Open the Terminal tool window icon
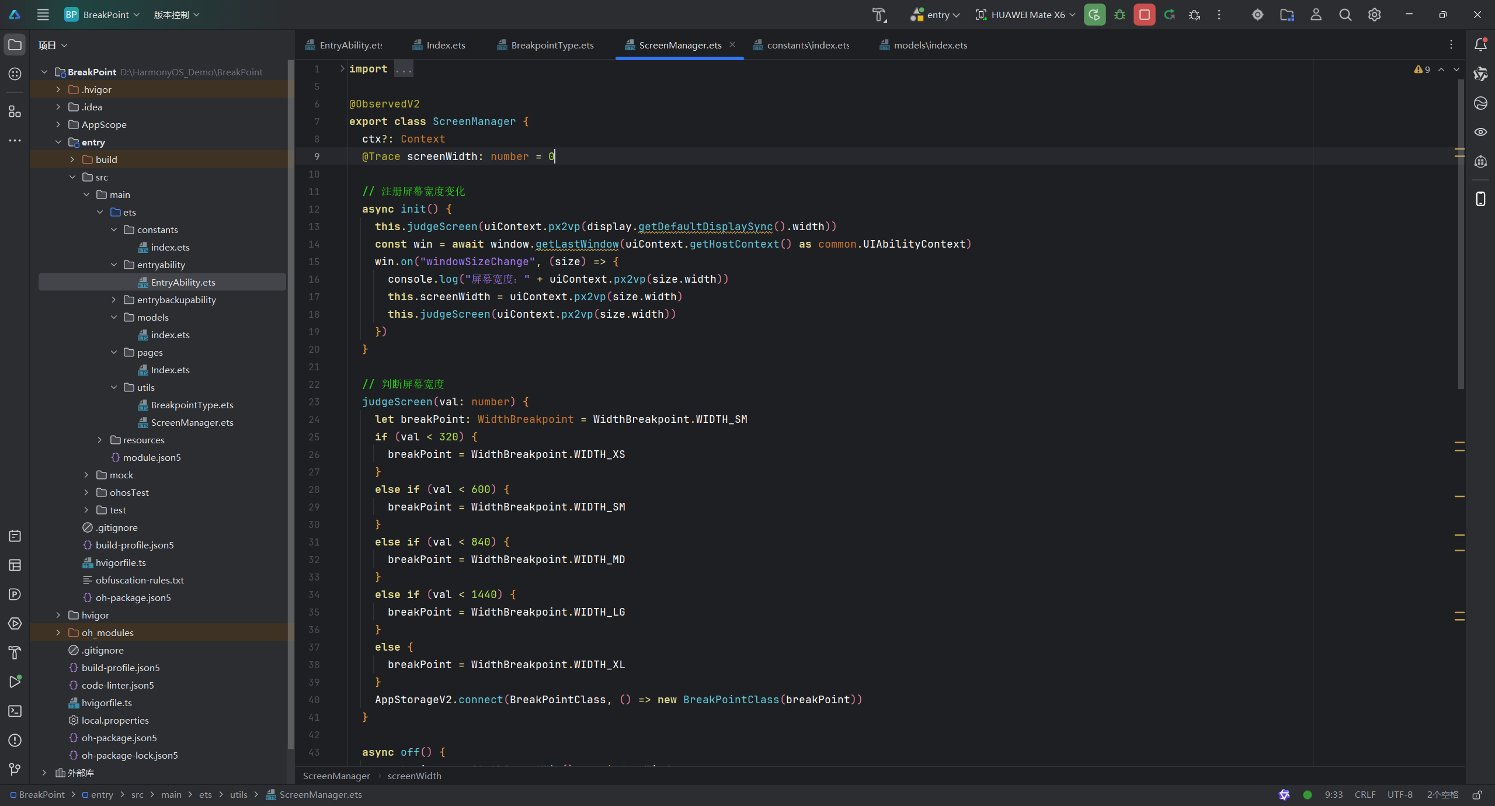The width and height of the screenshot is (1495, 806). point(15,711)
